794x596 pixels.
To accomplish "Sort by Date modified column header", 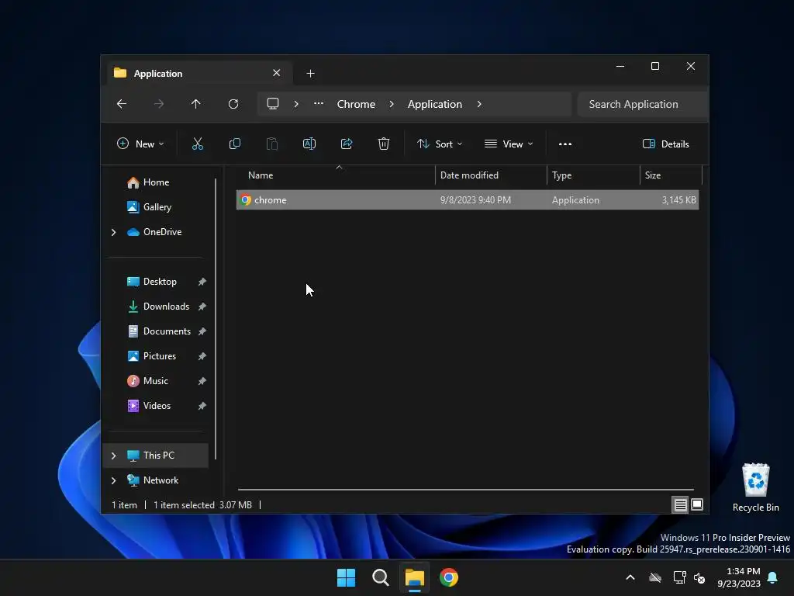I will pos(491,175).
